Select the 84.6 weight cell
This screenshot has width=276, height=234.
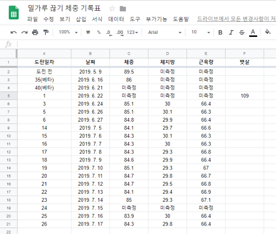[129, 160]
